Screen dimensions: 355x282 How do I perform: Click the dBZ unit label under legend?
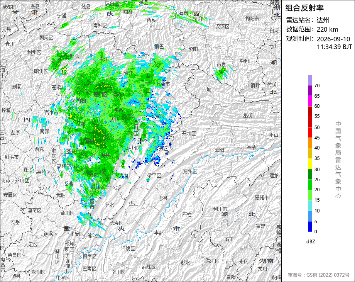click(311, 241)
